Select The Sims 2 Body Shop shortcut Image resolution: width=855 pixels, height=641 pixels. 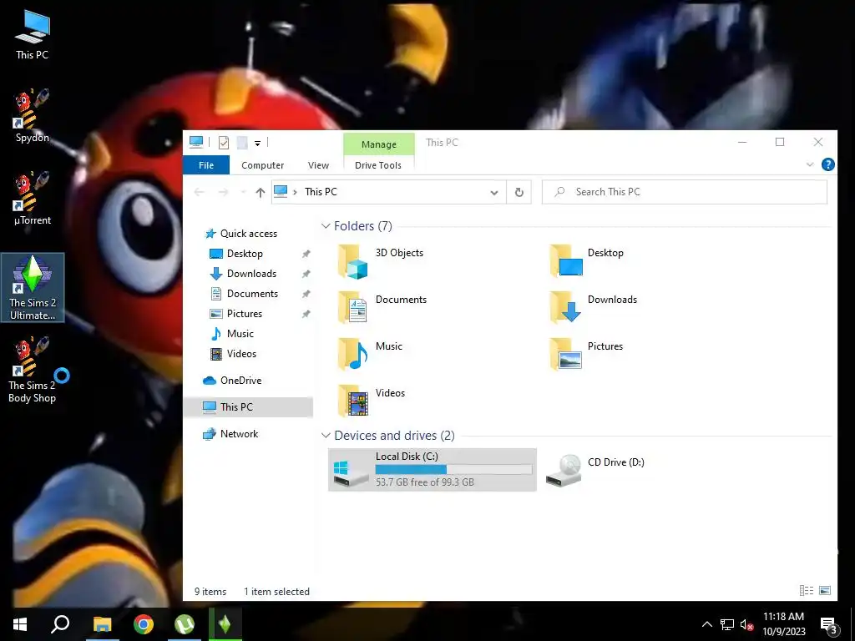[x=33, y=370]
